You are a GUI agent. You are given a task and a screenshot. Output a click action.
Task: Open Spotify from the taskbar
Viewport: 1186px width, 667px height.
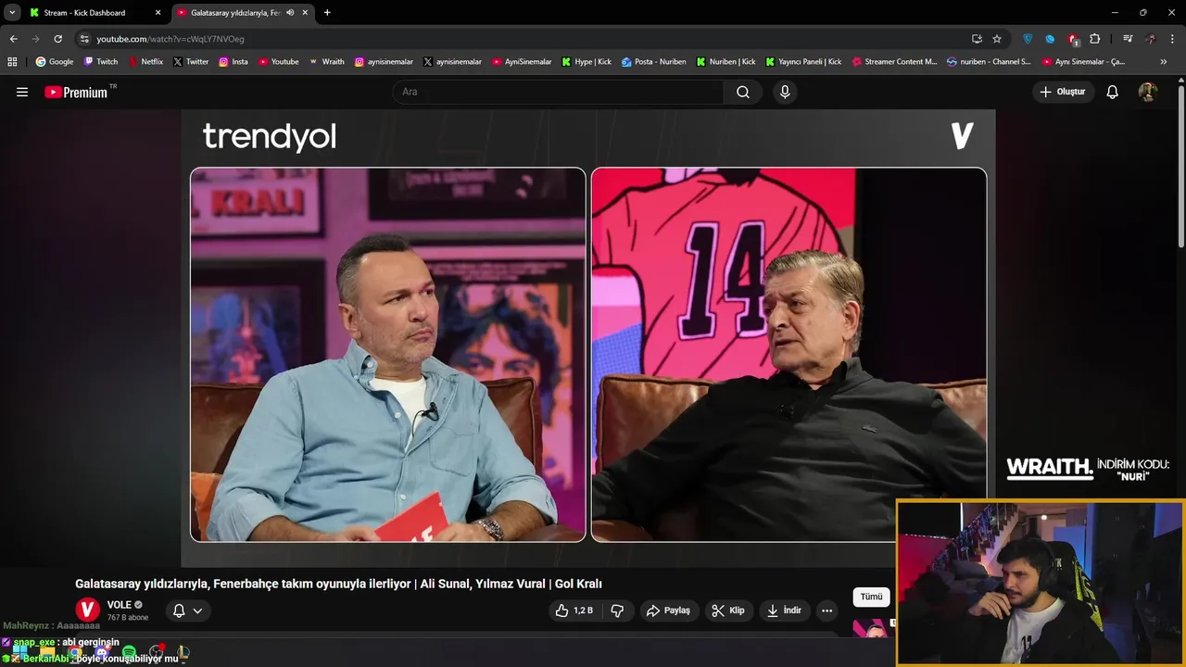coord(129,653)
